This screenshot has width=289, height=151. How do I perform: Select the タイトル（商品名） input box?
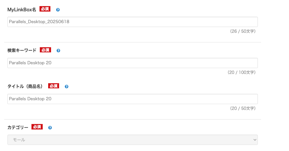pos(133,99)
